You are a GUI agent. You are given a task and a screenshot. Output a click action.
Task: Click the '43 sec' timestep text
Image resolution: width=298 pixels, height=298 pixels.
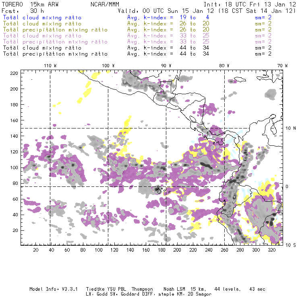point(257,289)
